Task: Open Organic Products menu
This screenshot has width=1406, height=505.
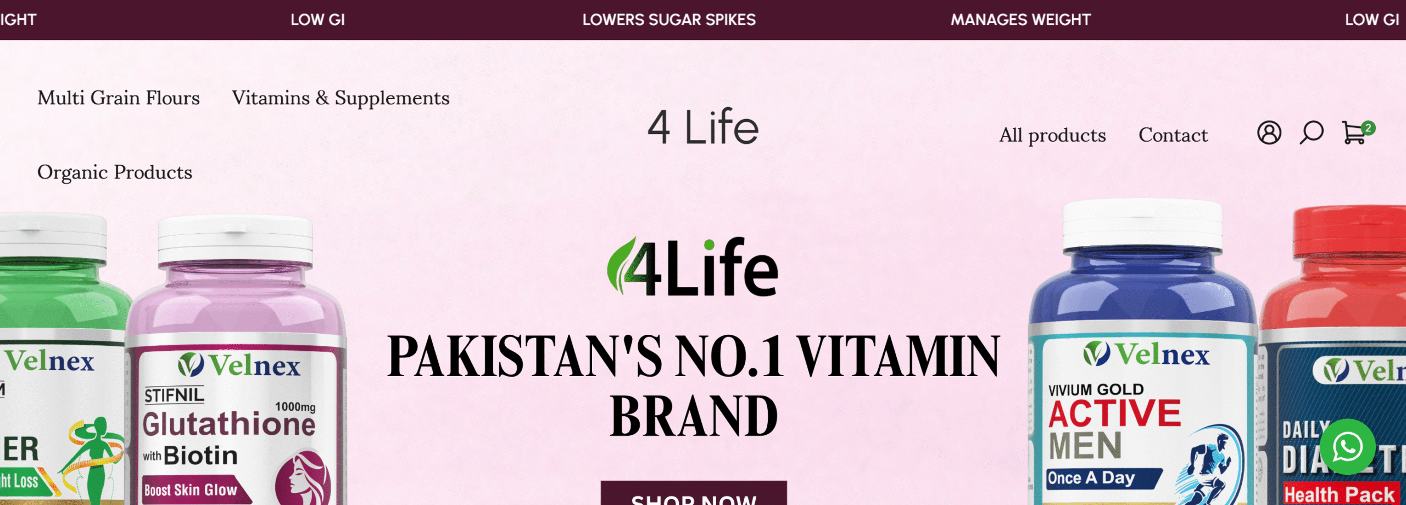Action: click(115, 172)
